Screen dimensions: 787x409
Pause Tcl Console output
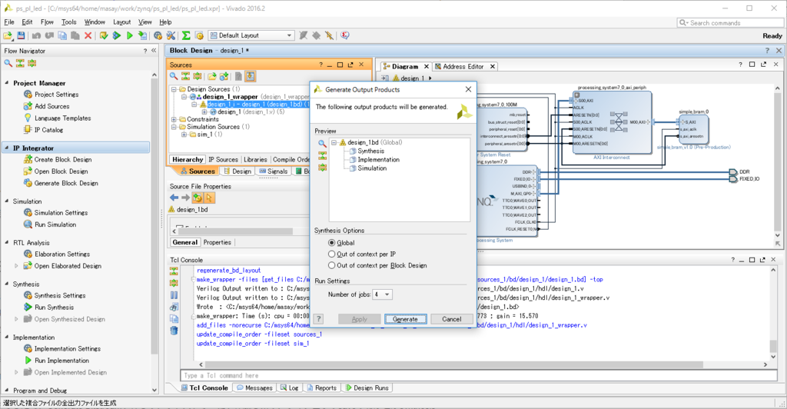(174, 295)
